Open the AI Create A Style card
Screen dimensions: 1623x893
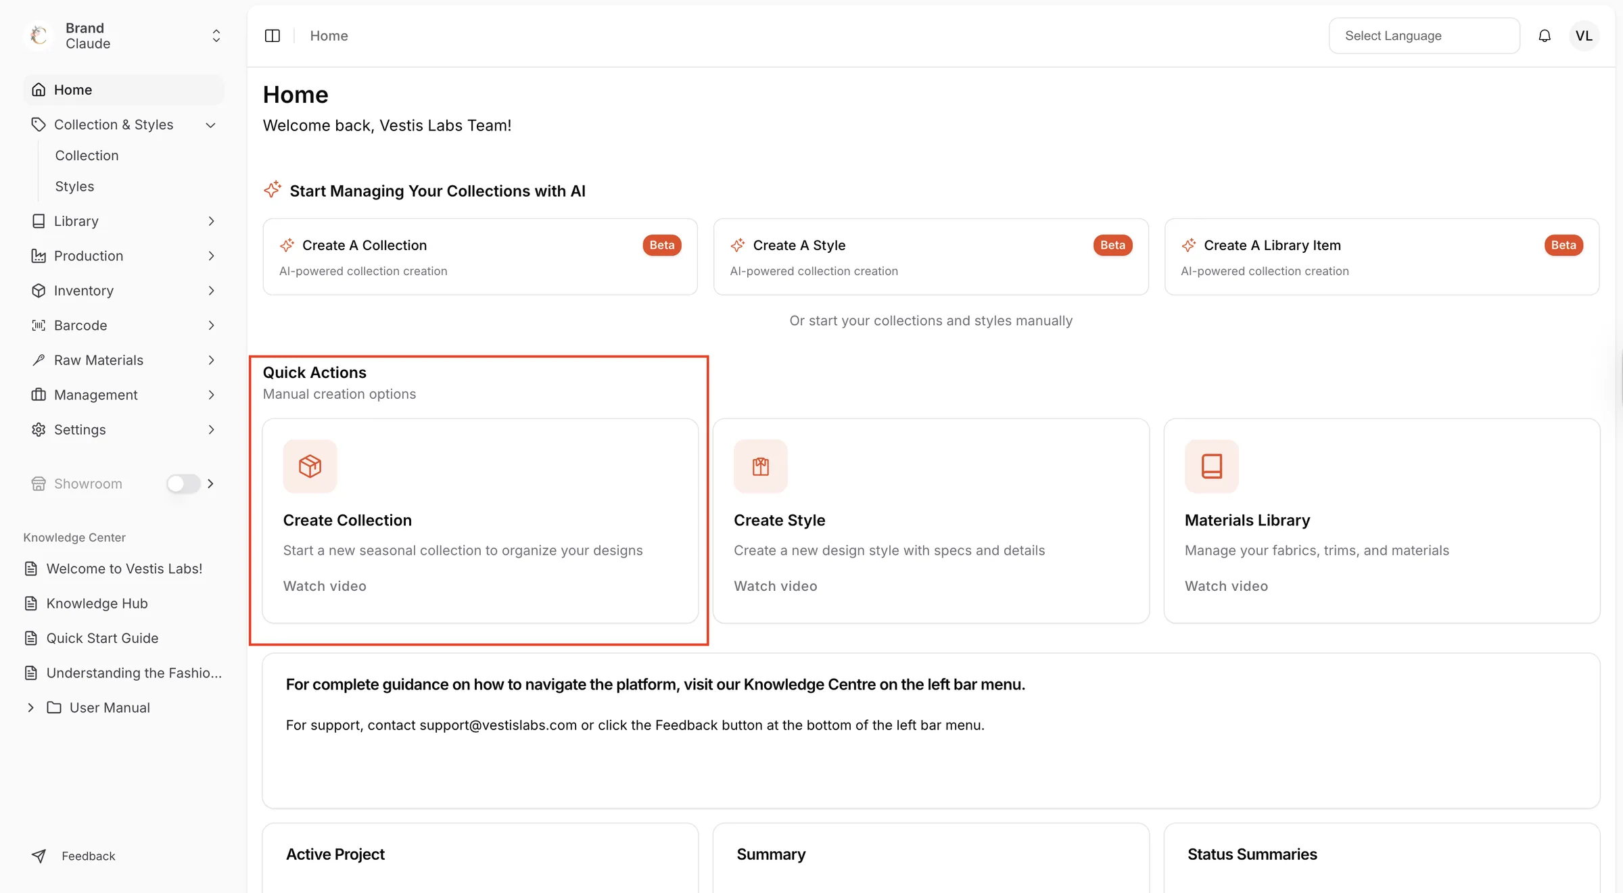click(x=931, y=257)
